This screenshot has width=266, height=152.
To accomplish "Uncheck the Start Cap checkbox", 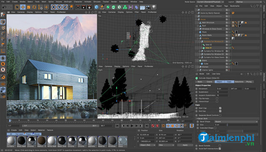I will (x=220, y=108).
